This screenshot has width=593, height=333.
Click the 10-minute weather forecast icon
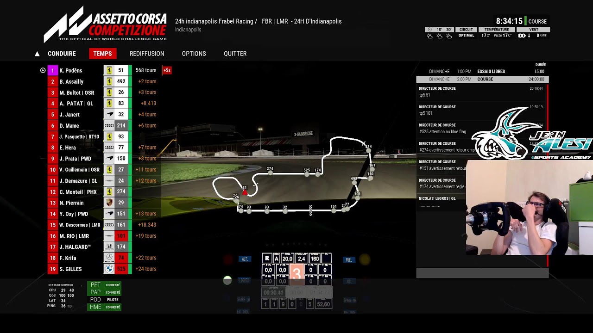pyautogui.click(x=439, y=36)
